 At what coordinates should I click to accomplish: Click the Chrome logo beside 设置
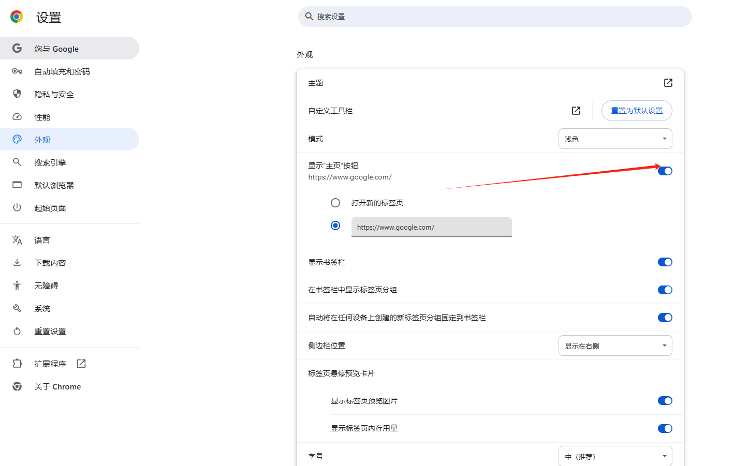pyautogui.click(x=17, y=17)
